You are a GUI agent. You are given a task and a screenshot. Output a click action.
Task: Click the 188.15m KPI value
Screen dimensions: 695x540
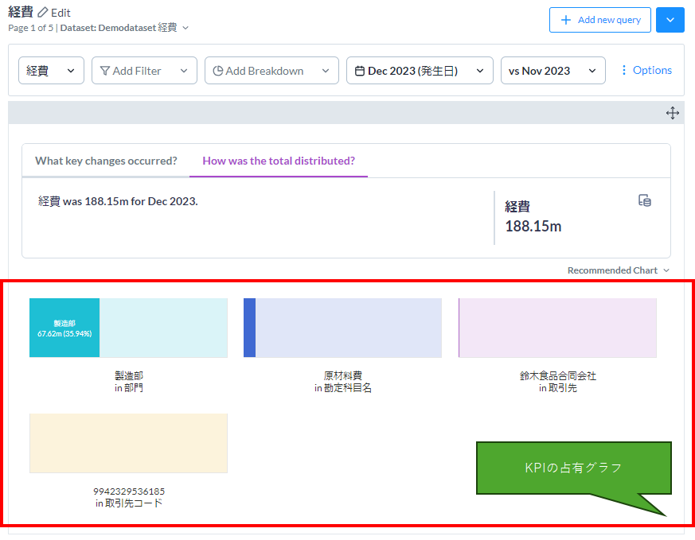point(533,226)
